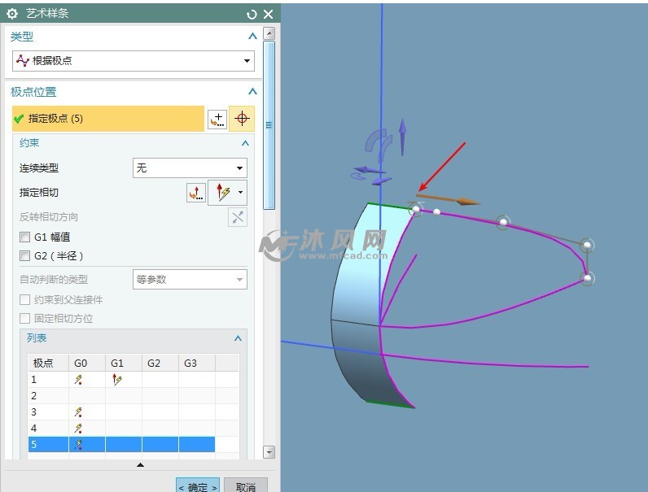Click the G0 column header
Viewport: 648px width, 492px height.
(x=87, y=363)
